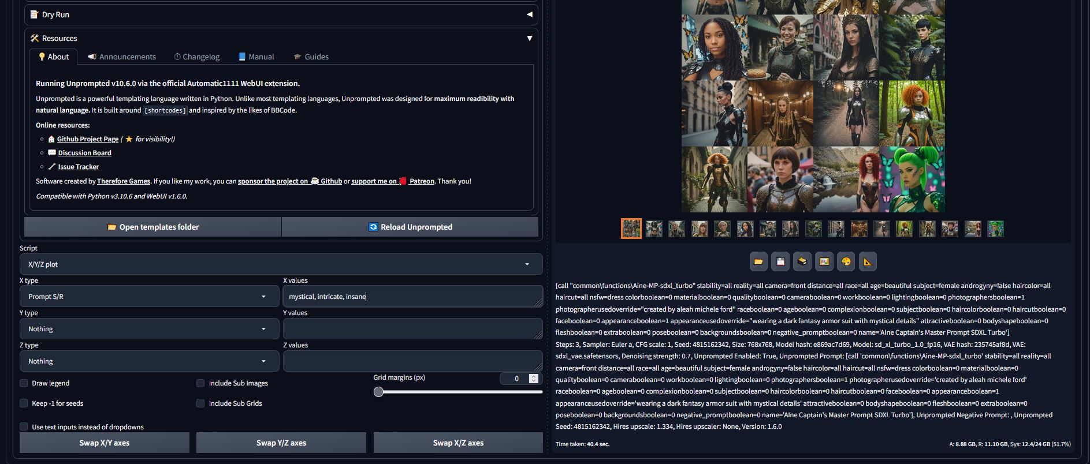Click 'Compatible with Python v3.10.6' note
This screenshot has width=1090, height=464.
111,196
